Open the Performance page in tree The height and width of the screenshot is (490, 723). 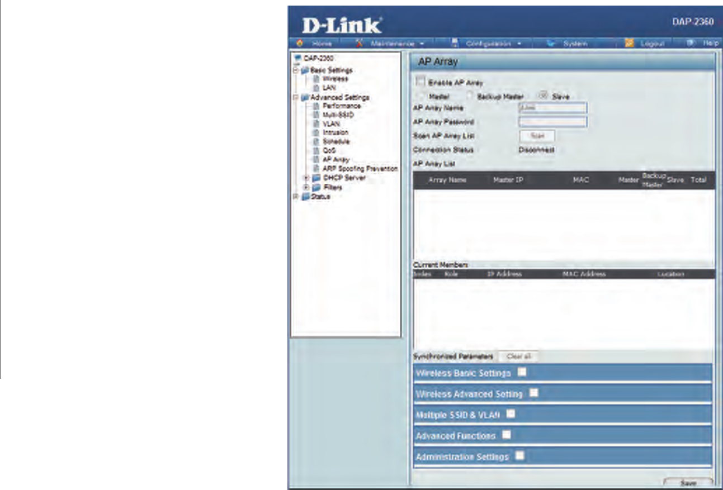(341, 106)
